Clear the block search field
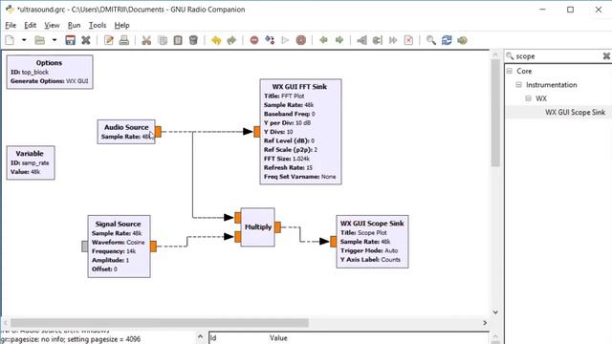 coord(606,56)
